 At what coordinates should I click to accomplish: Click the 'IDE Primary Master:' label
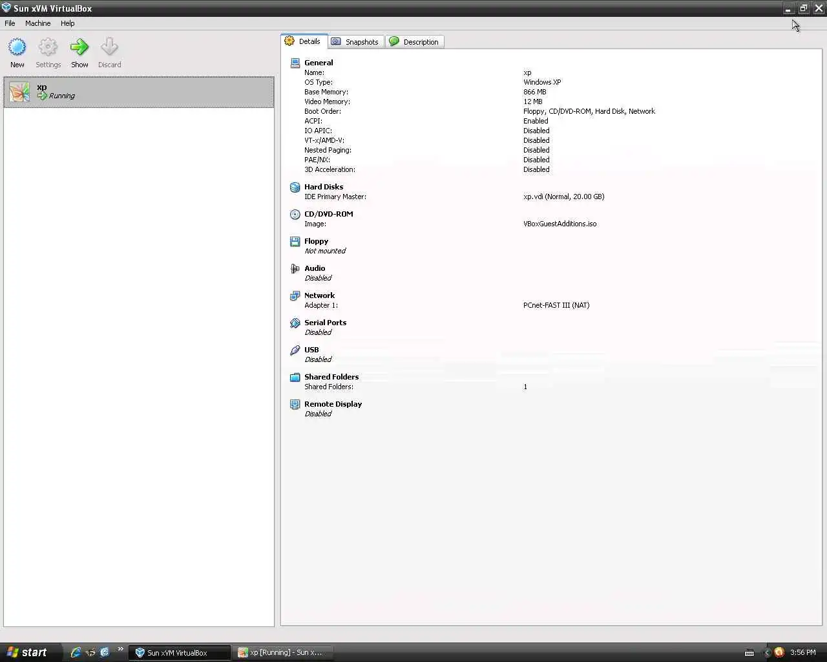pos(335,197)
